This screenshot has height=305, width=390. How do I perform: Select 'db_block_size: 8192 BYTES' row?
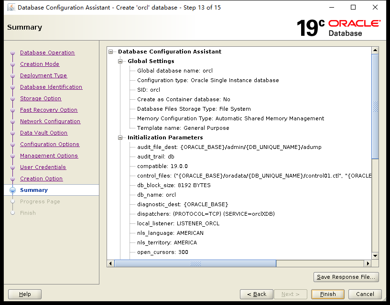pos(174,185)
